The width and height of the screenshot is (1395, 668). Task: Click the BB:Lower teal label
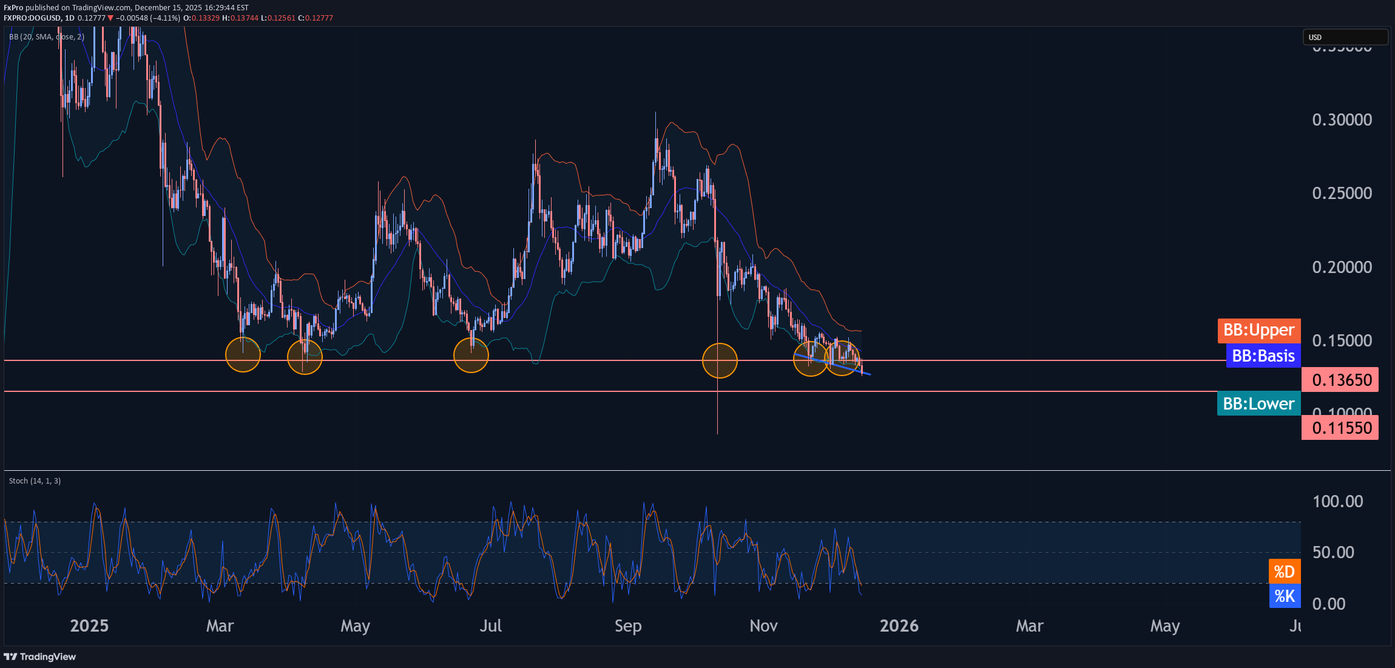(x=1258, y=403)
